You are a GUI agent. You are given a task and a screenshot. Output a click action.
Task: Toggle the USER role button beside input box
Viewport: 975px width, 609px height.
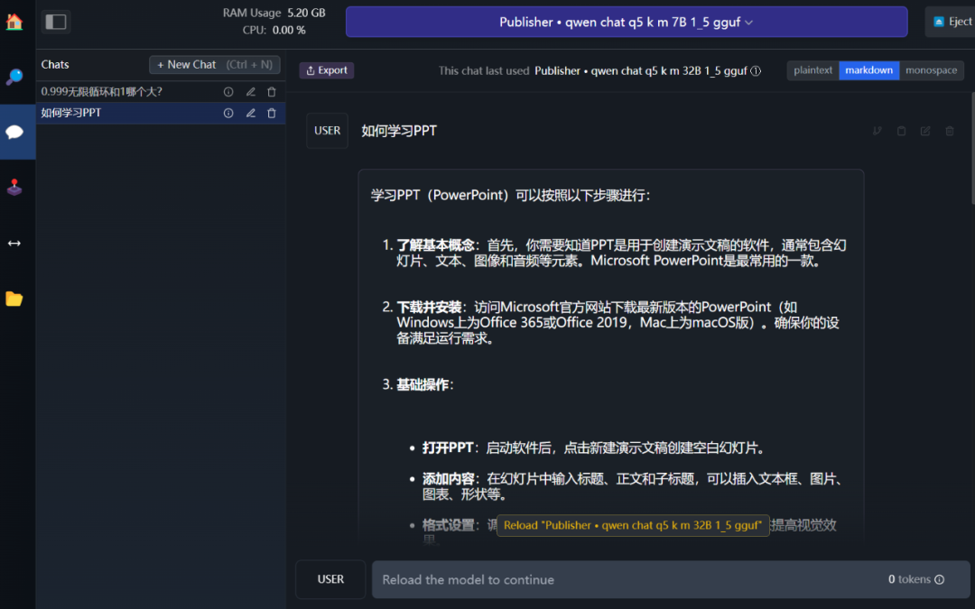330,579
